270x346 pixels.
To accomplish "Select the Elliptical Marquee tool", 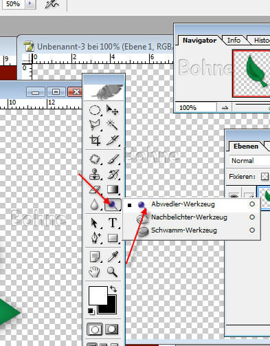I will [95, 110].
